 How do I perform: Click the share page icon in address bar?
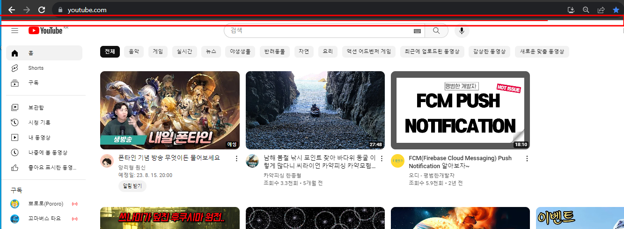point(601,10)
